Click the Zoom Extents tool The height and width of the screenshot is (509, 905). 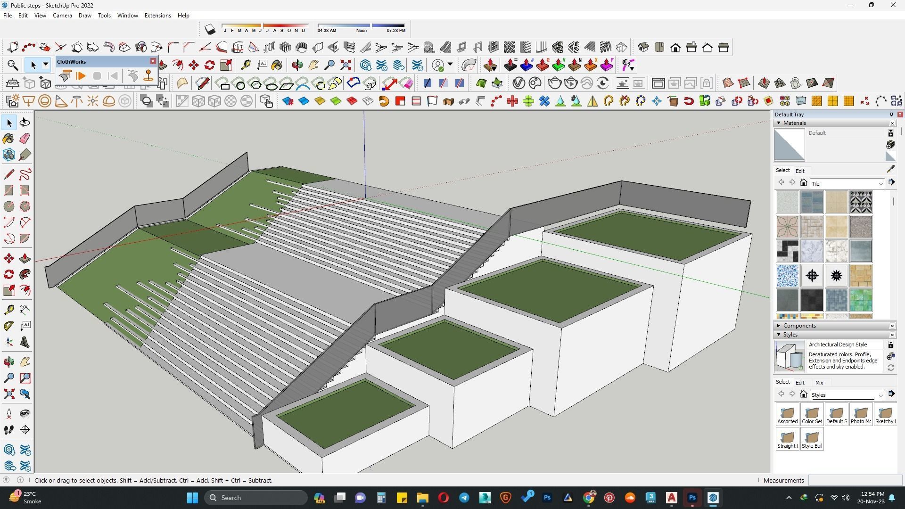click(9, 394)
